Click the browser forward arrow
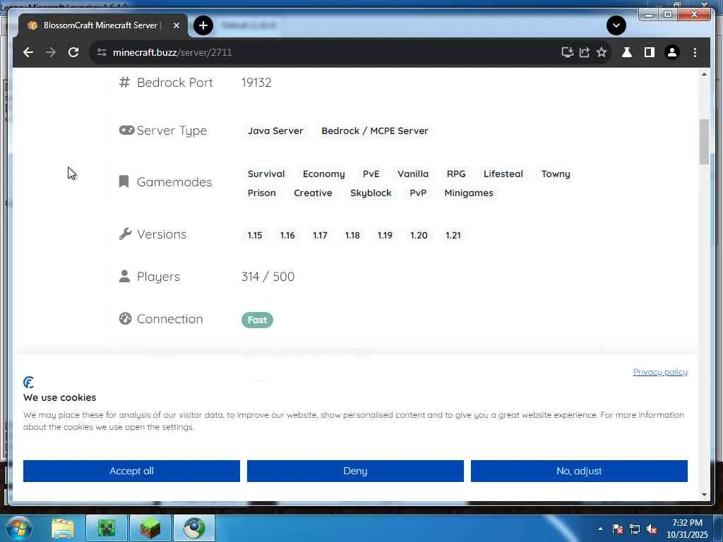The height and width of the screenshot is (542, 723). click(51, 52)
